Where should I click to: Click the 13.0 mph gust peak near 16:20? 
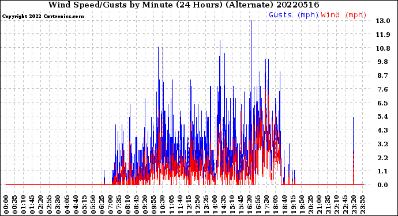[x=251, y=21]
